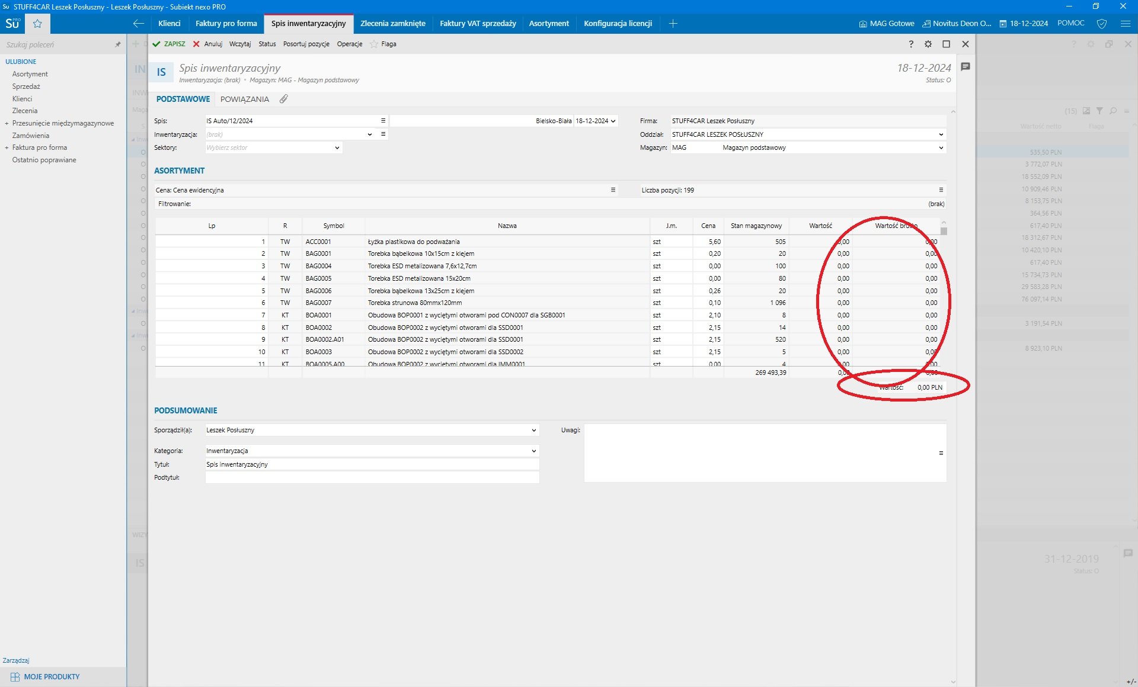Click the assortment table vertical scrollbar

pyautogui.click(x=944, y=232)
